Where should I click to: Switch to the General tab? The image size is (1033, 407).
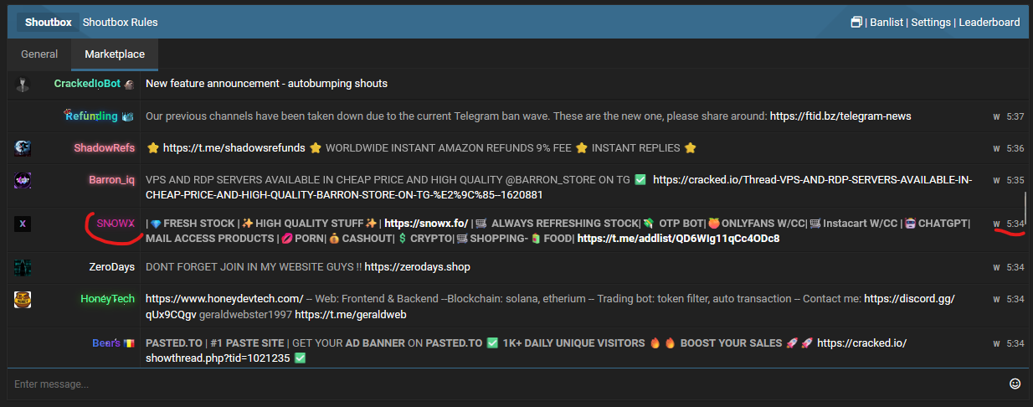coord(39,54)
